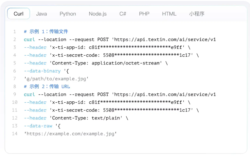
Task: Switch to the 小程序 tab
Action: click(x=197, y=14)
